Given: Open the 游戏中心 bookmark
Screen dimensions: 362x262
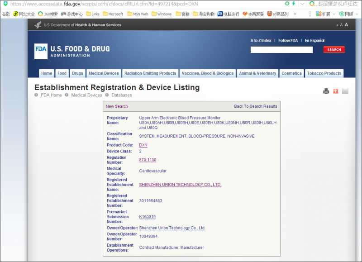Looking at the screenshot, I should tap(71, 14).
